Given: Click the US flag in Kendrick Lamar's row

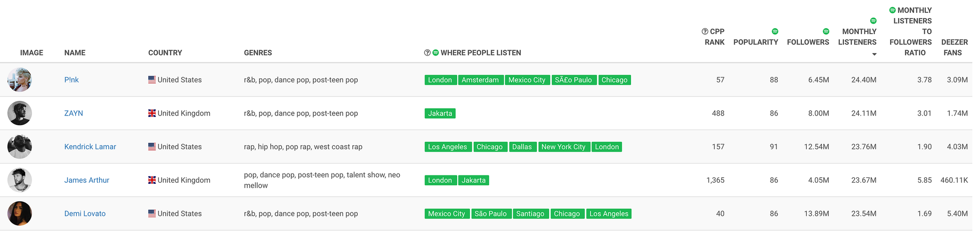Looking at the screenshot, I should (152, 147).
